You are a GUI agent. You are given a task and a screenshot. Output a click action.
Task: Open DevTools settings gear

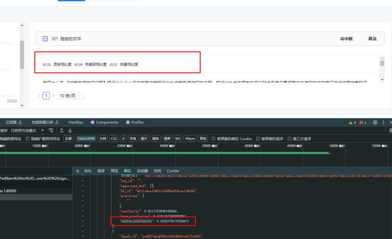pos(375,122)
